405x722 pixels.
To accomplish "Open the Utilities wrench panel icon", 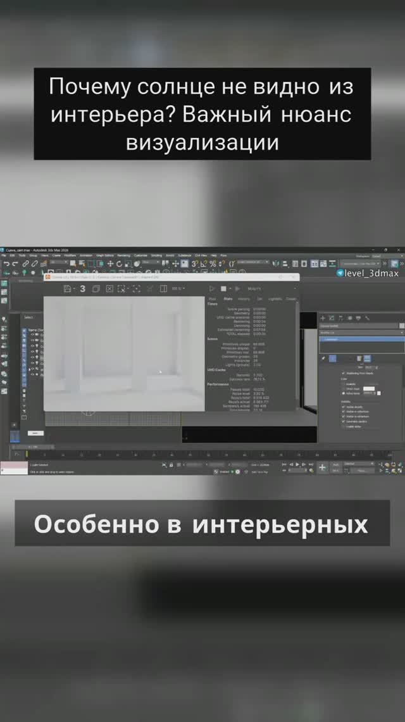I will 368,318.
